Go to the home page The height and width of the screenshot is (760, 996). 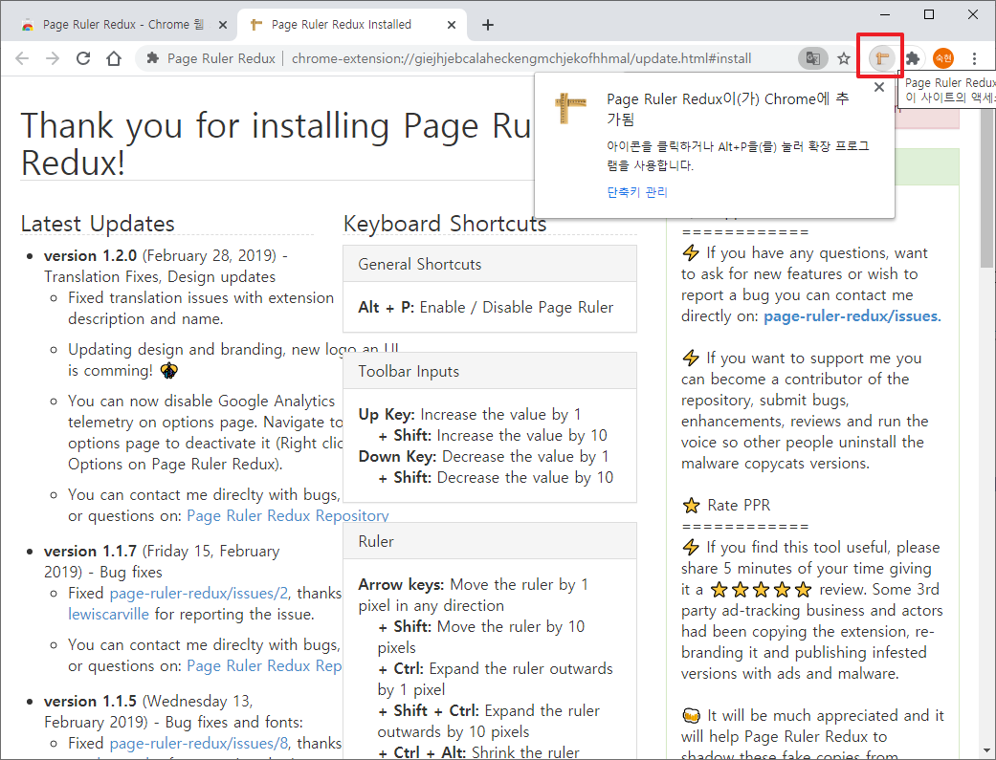point(114,59)
